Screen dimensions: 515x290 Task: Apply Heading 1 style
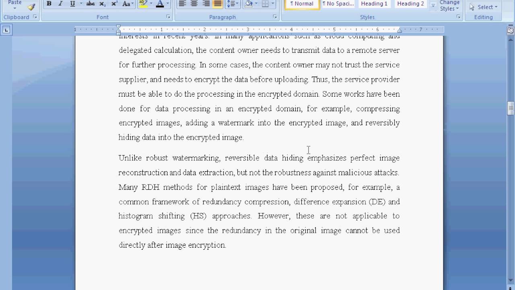374,4
